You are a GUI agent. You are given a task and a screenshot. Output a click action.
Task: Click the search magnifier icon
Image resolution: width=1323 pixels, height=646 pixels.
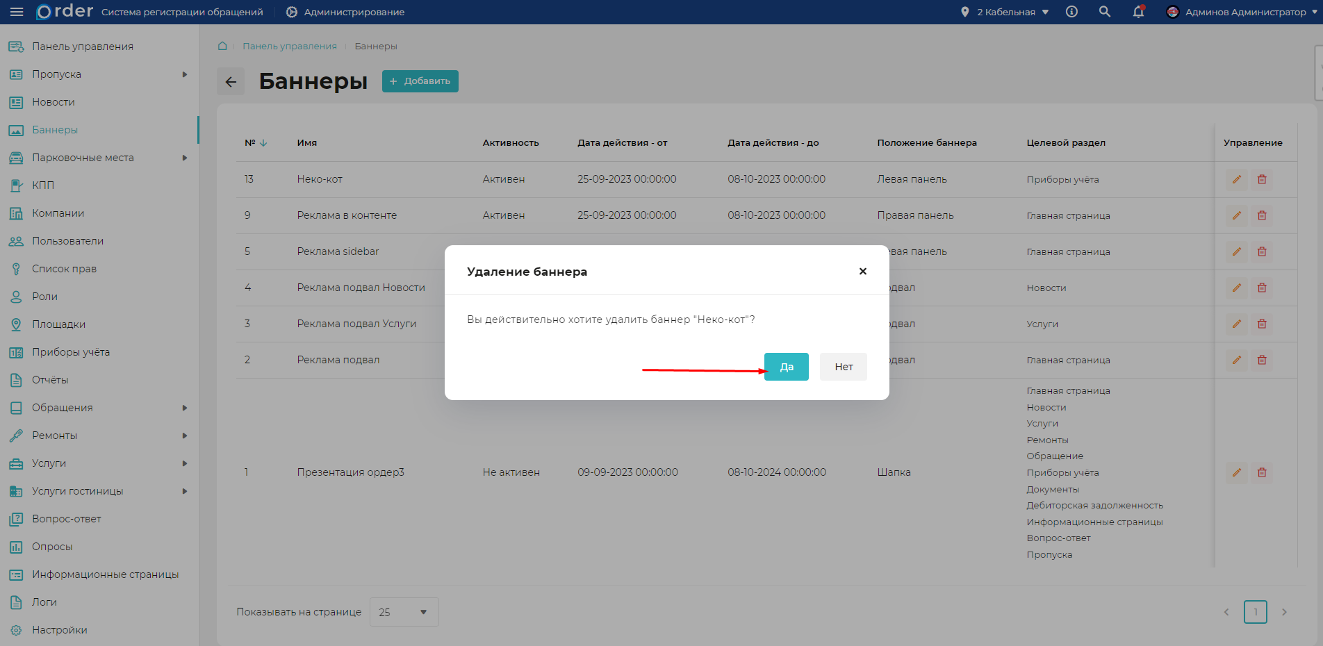1104,12
